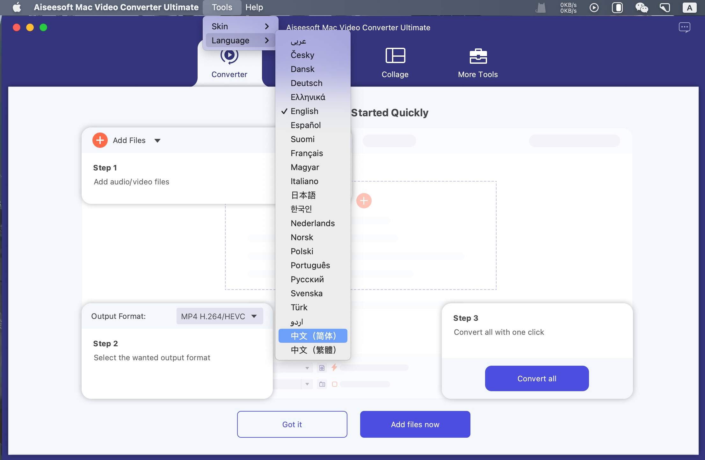
Task: Switch language to 中文 (简体)
Action: pos(313,336)
